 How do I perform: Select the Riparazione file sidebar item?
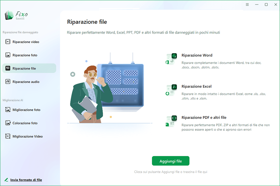29,68
